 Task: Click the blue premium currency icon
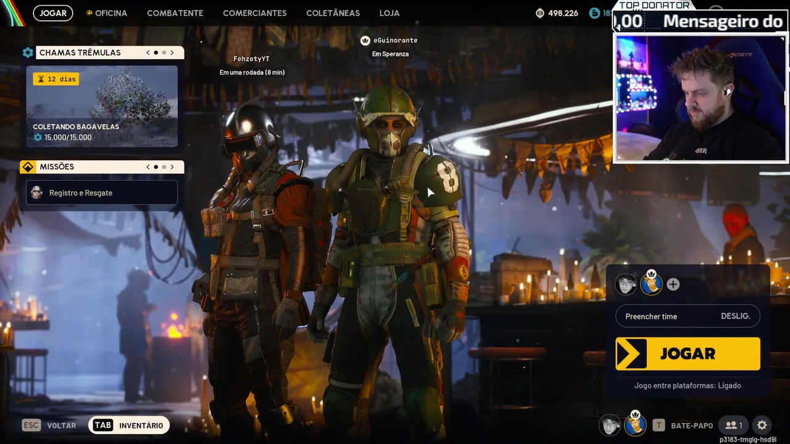(594, 13)
